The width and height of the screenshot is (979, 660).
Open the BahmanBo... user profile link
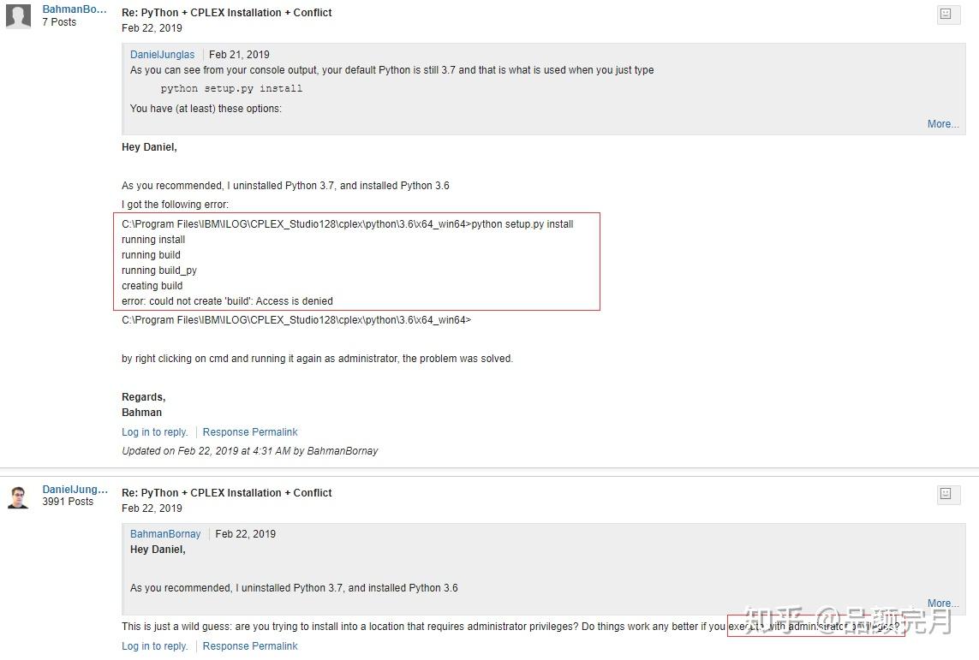click(x=75, y=9)
